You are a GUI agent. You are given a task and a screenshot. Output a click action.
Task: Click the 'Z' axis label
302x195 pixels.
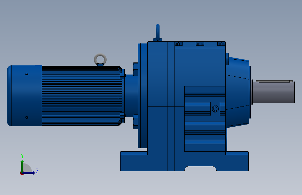point(37,171)
